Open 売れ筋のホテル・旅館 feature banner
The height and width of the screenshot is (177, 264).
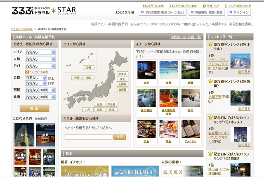85,171
